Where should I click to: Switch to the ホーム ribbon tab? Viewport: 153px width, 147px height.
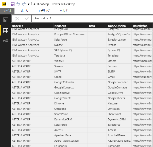(25, 11)
